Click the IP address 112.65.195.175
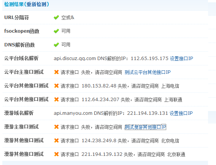216x165 pixels. pos(149,59)
